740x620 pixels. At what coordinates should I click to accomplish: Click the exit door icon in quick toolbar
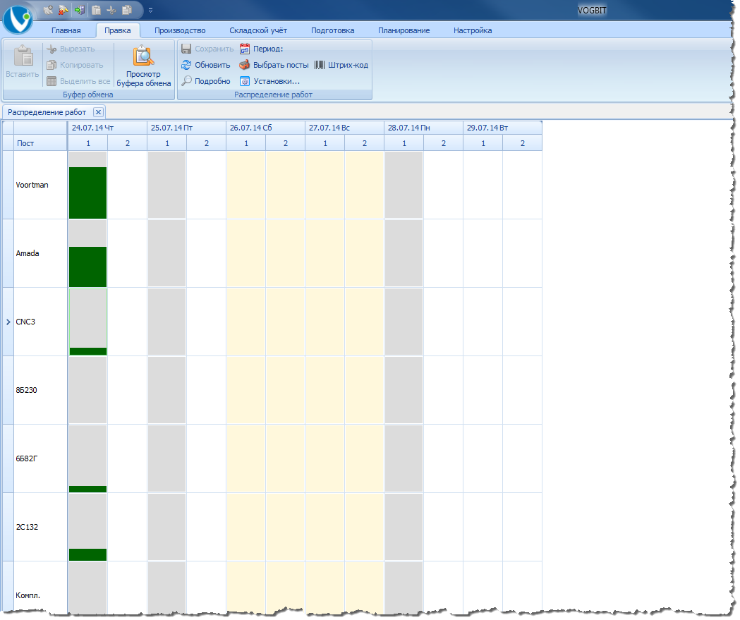tap(79, 10)
